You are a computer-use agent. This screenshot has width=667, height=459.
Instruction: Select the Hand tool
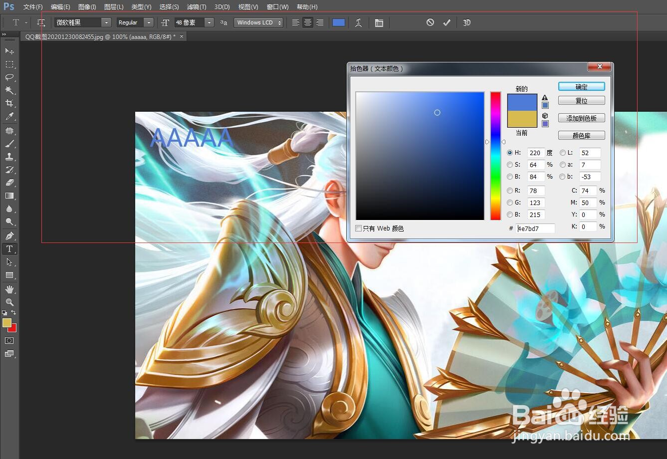(x=9, y=289)
